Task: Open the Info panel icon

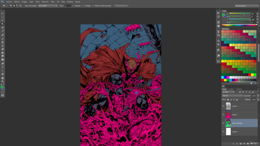Action: 219,26
